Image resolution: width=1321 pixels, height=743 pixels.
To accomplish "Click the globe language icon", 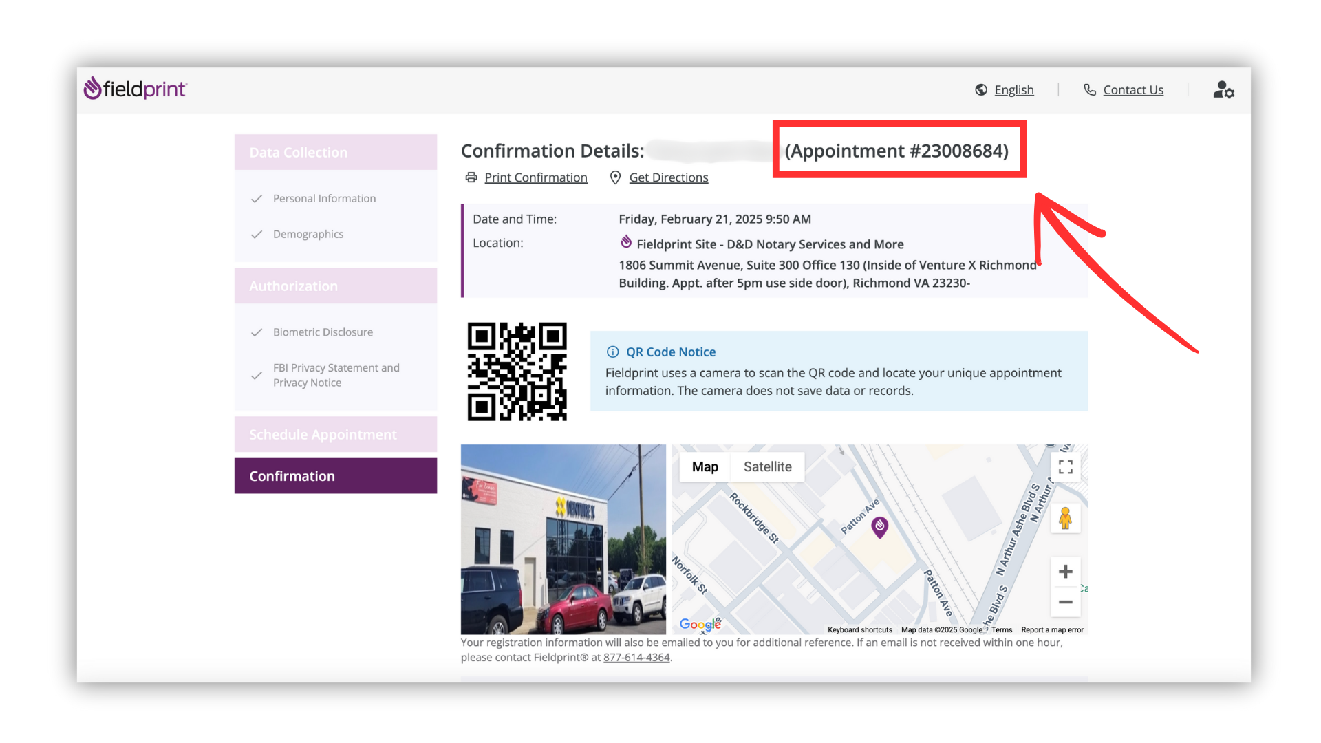I will 981,90.
